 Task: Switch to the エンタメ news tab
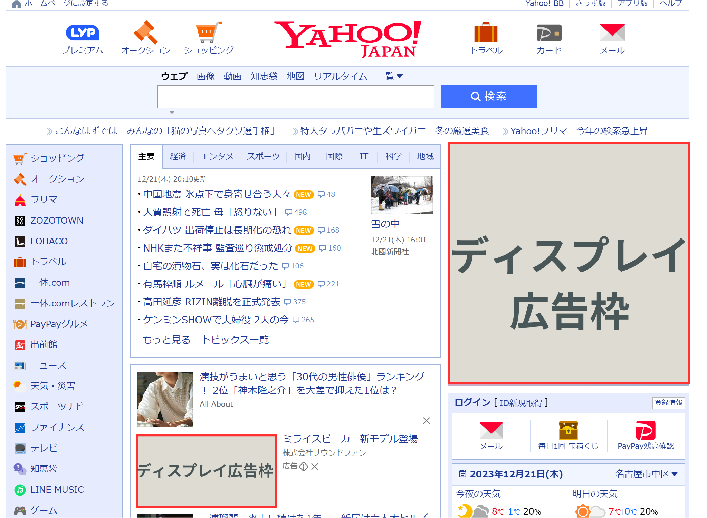pyautogui.click(x=217, y=156)
